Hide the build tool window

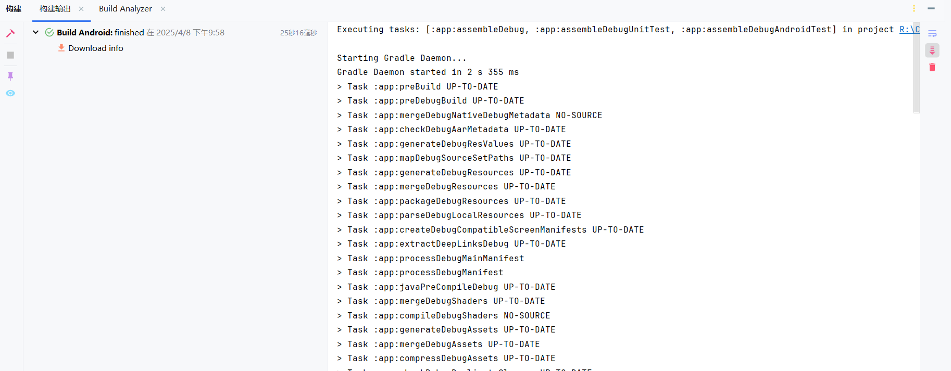tap(931, 8)
